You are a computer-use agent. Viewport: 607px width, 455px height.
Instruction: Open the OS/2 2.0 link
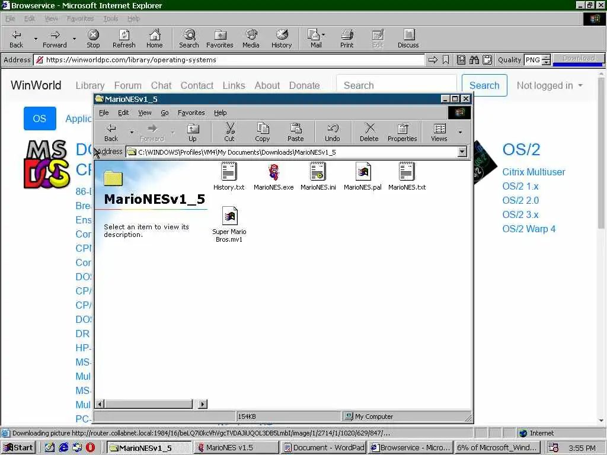tap(520, 200)
